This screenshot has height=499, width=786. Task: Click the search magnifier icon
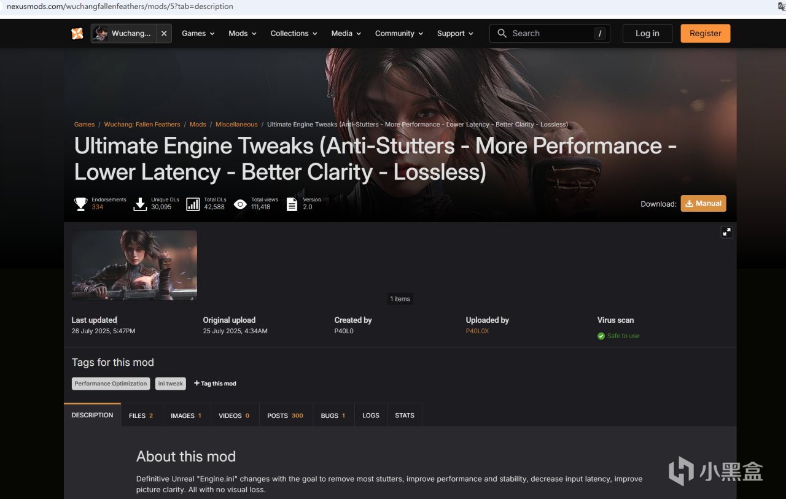pyautogui.click(x=502, y=33)
